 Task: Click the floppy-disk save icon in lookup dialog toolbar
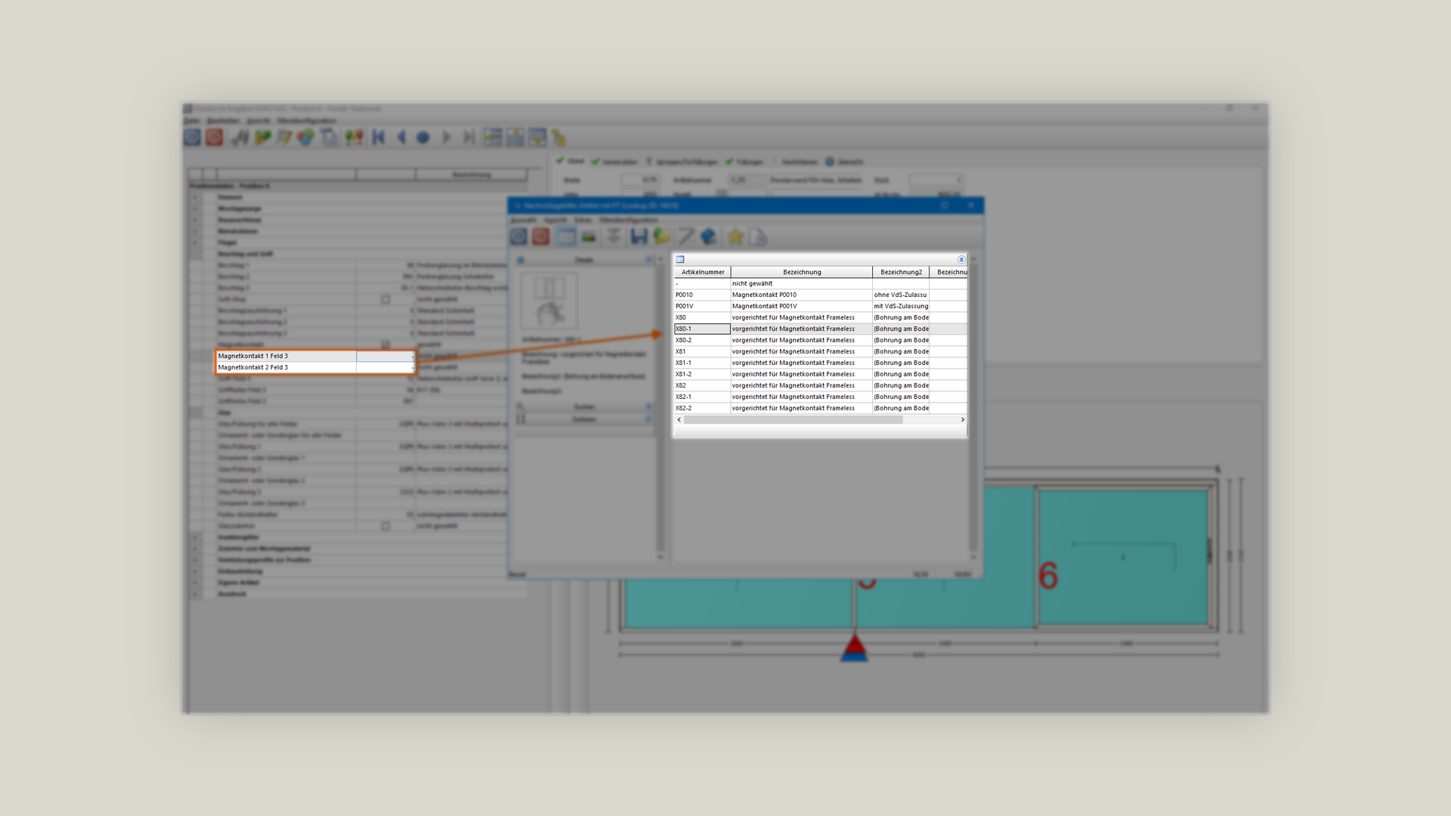[639, 236]
